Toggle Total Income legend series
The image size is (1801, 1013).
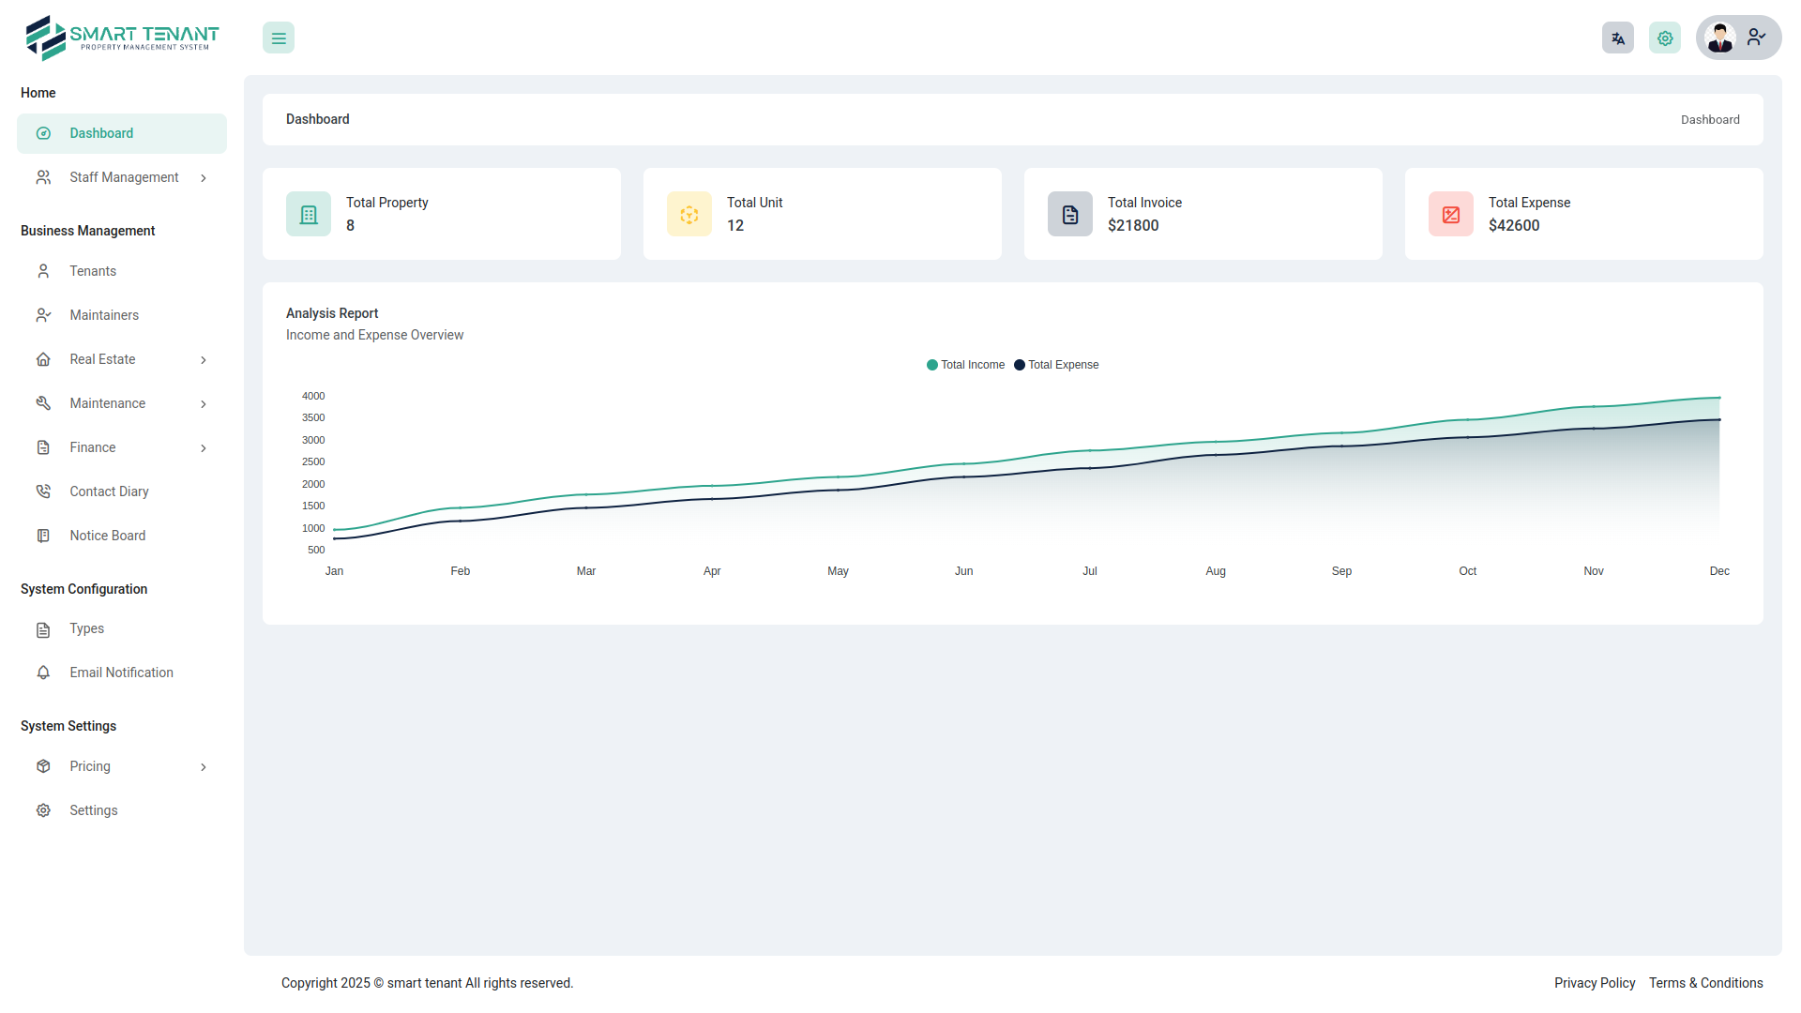966,365
